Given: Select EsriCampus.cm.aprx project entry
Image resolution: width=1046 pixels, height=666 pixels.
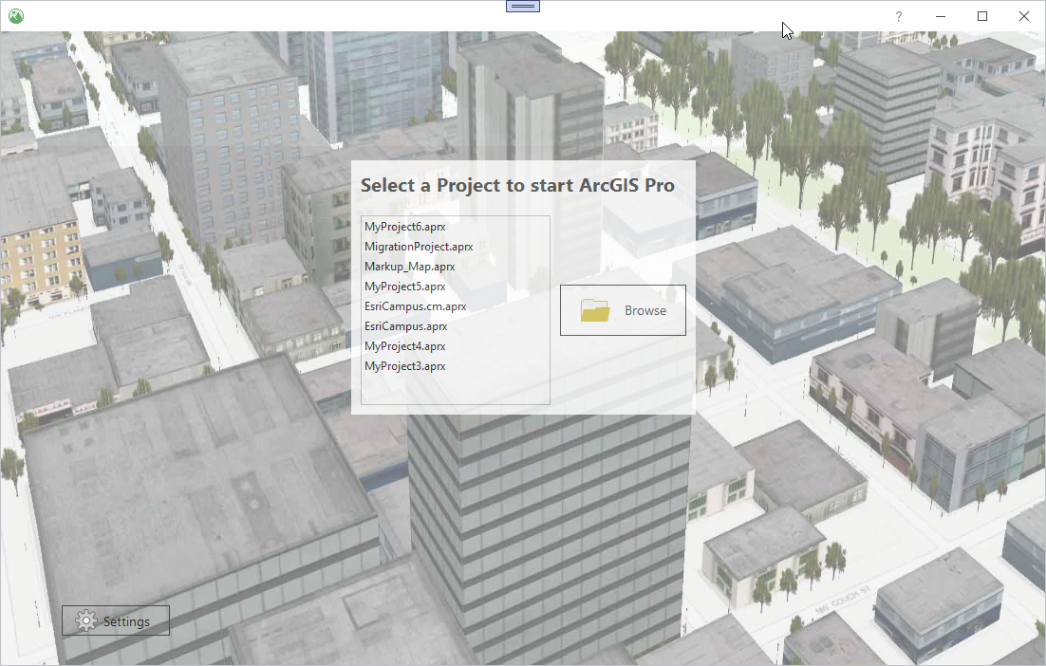Looking at the screenshot, I should click(415, 306).
